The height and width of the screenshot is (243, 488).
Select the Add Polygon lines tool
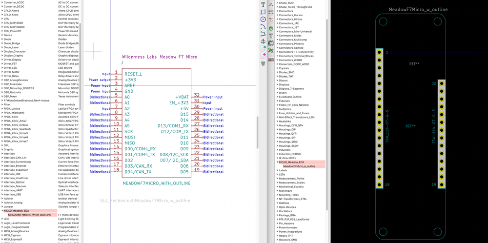tap(263, 33)
